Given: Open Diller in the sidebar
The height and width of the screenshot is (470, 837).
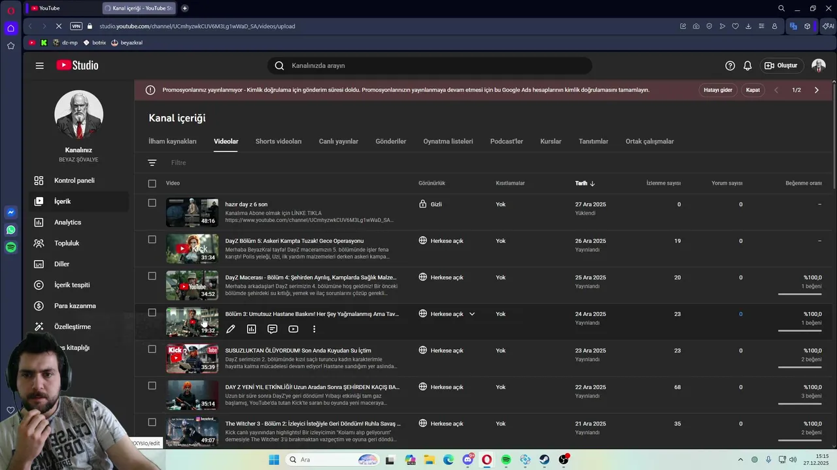Looking at the screenshot, I should point(78,264).
